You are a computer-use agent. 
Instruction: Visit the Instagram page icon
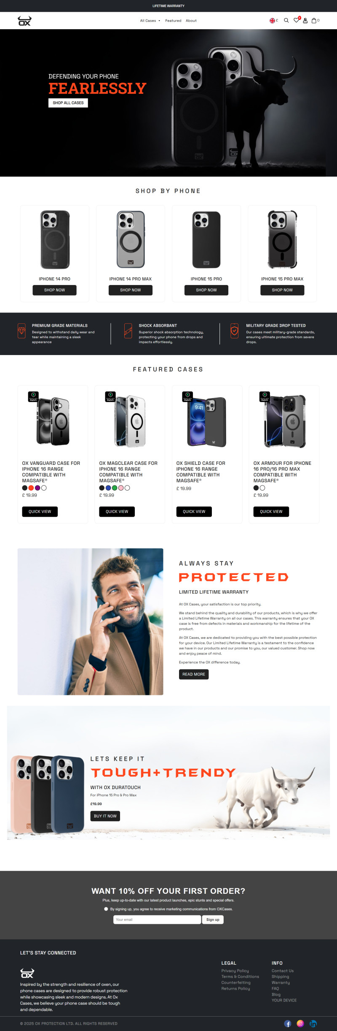click(300, 1023)
